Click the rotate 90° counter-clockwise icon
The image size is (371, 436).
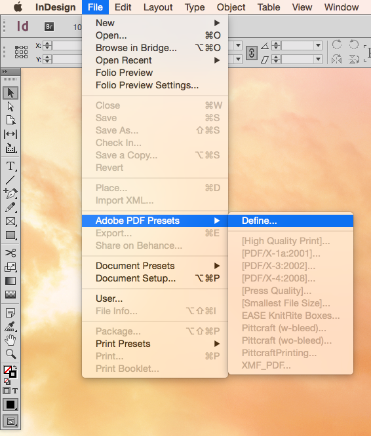[x=354, y=45]
